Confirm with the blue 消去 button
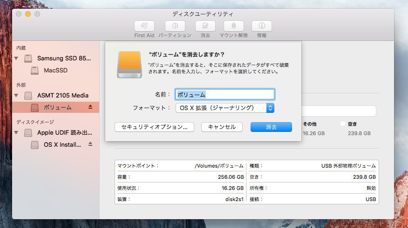408x228 pixels. pyautogui.click(x=271, y=127)
